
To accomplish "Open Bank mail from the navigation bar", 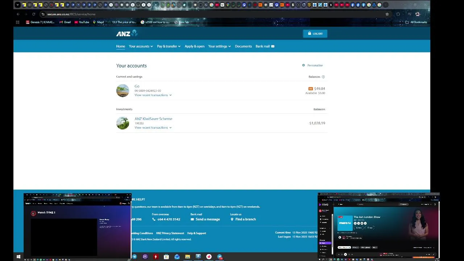I will pyautogui.click(x=265, y=46).
